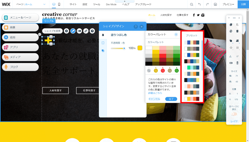Select the shape design brush icon

[73, 31]
